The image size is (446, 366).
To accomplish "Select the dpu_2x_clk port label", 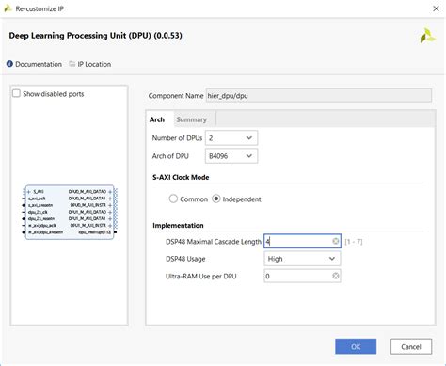I will 38,212.
